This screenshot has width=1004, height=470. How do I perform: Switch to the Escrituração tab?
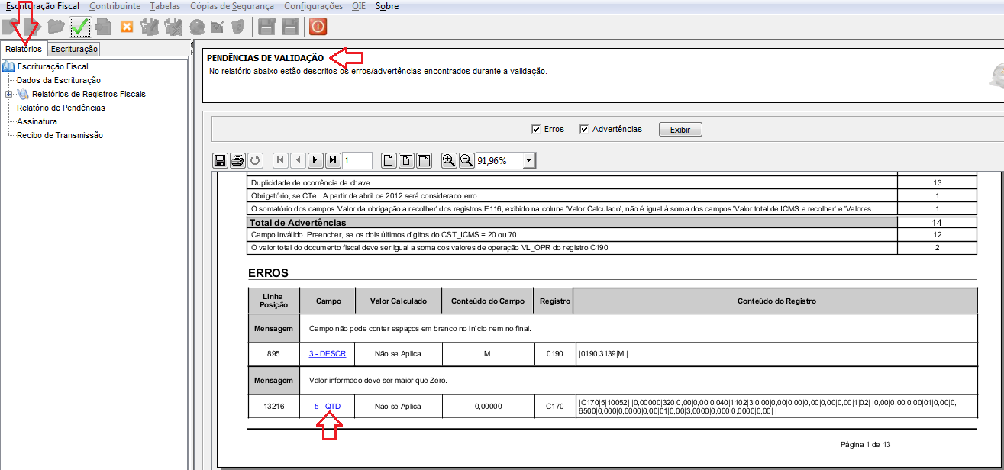75,49
